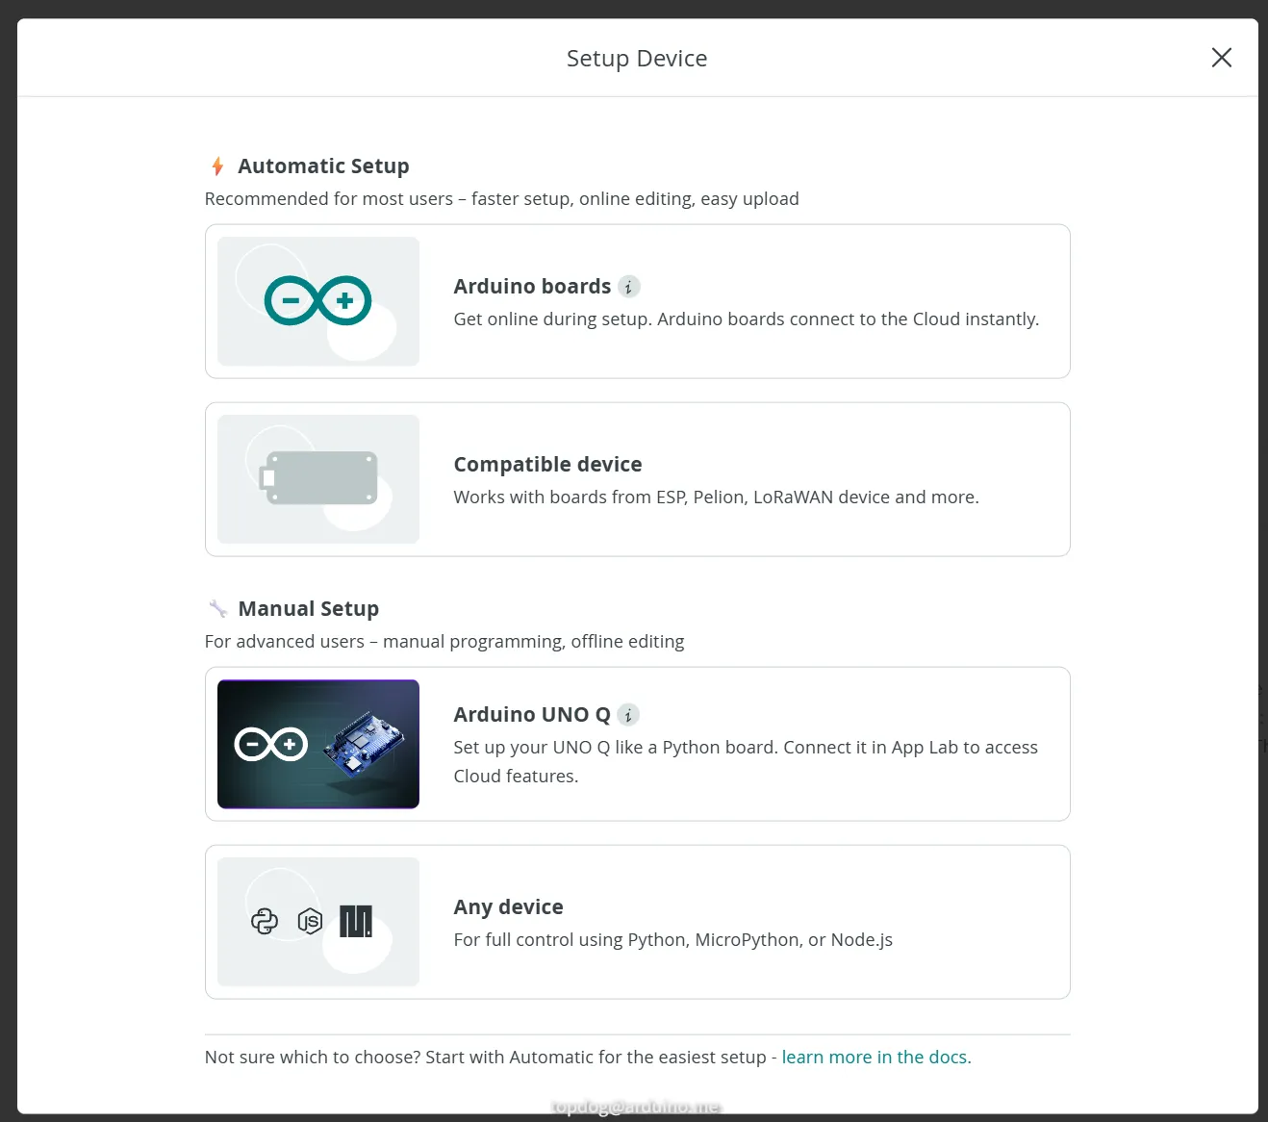Click 'For full control using Python' description
The width and height of the screenshot is (1268, 1122).
672,940
